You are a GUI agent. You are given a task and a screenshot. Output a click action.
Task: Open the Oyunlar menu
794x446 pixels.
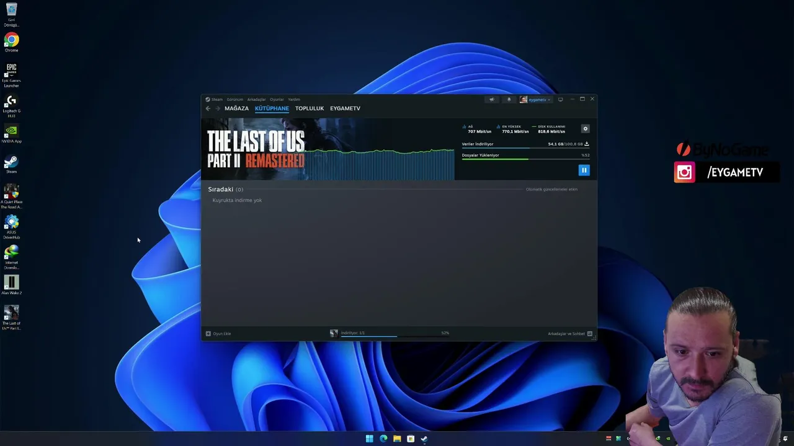click(277, 99)
